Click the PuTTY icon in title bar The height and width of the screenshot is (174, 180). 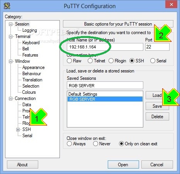[7, 6]
